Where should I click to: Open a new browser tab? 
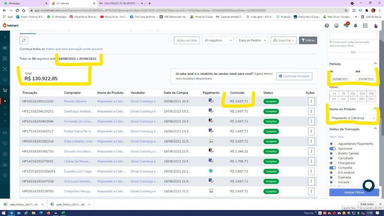click(x=149, y=3)
